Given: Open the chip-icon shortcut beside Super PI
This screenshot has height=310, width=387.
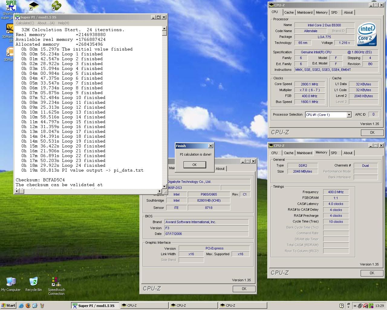Looking at the screenshot, I should coord(34,6).
